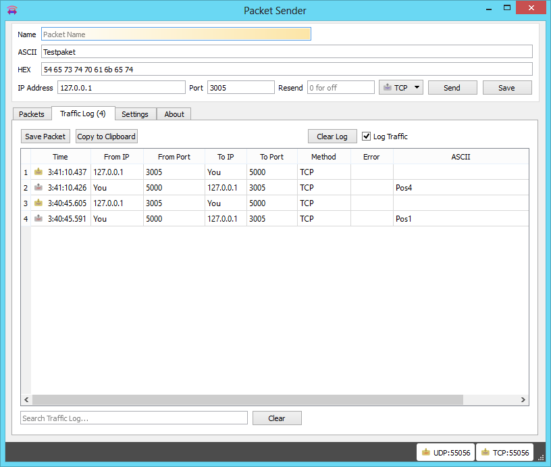Click the Clear search button
Screen dimensions: 551x467
click(277, 418)
